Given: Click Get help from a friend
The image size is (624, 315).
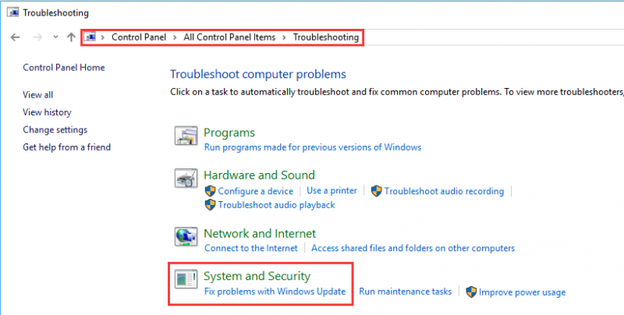Looking at the screenshot, I should pyautogui.click(x=66, y=147).
